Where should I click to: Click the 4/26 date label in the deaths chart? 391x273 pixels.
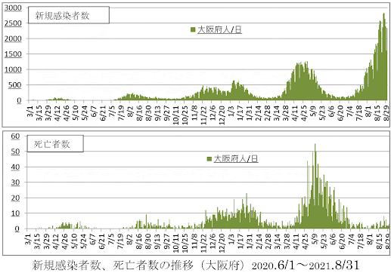click(65, 241)
